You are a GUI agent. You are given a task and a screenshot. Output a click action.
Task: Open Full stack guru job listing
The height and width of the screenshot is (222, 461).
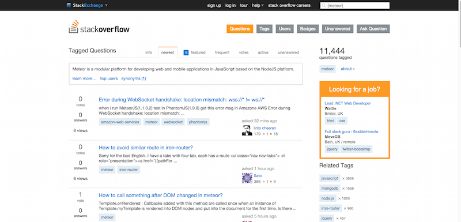(352, 131)
